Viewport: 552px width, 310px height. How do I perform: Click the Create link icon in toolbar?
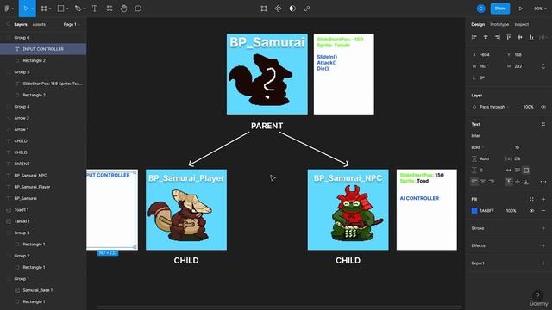click(307, 9)
